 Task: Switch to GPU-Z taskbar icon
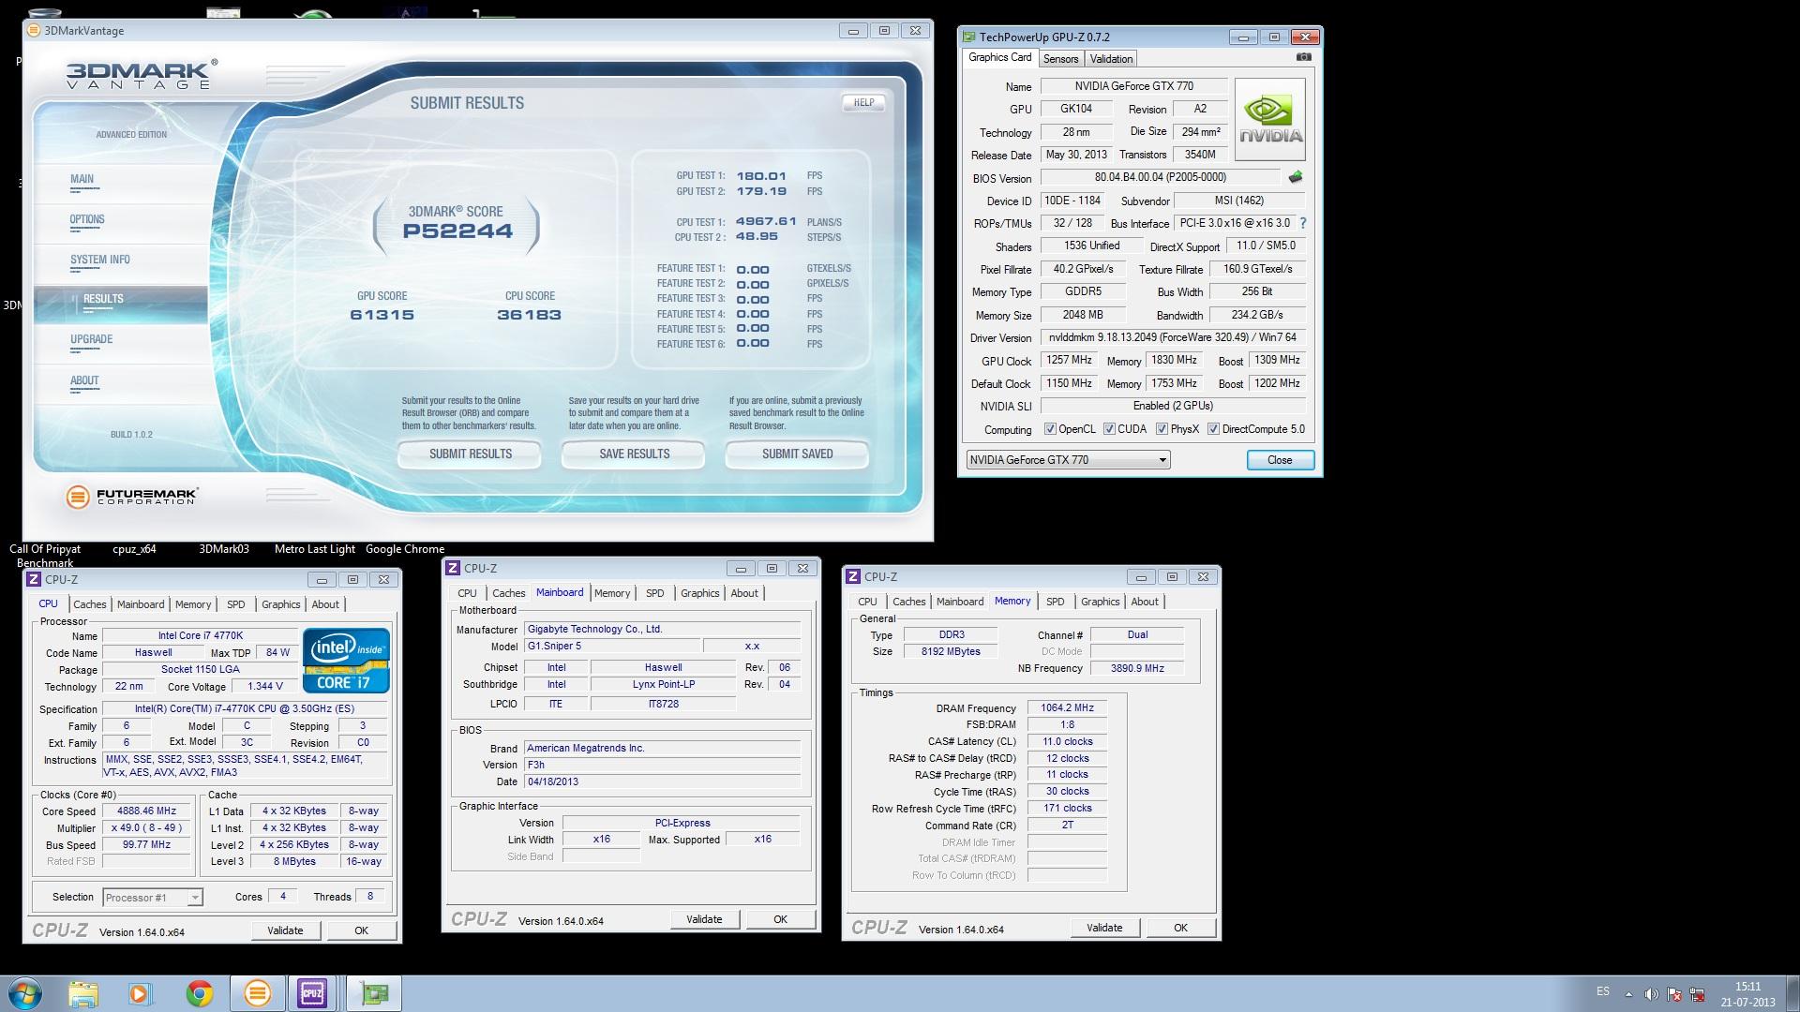374,993
